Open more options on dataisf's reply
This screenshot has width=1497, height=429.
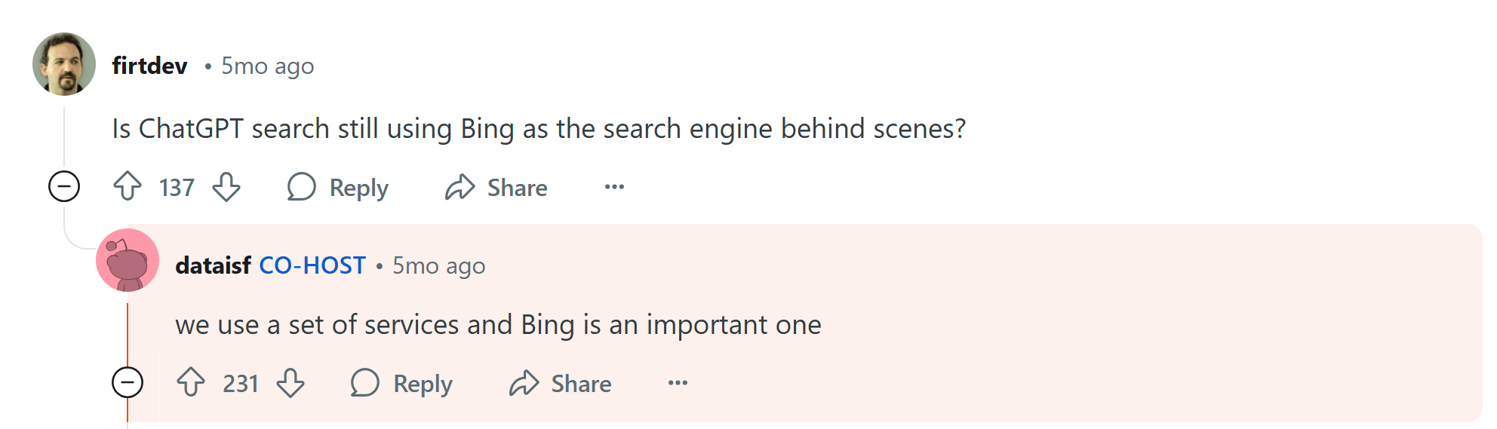(x=678, y=382)
